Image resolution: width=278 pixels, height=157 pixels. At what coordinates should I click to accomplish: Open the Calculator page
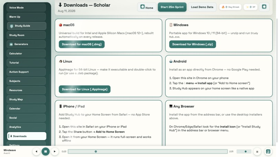point(26,53)
